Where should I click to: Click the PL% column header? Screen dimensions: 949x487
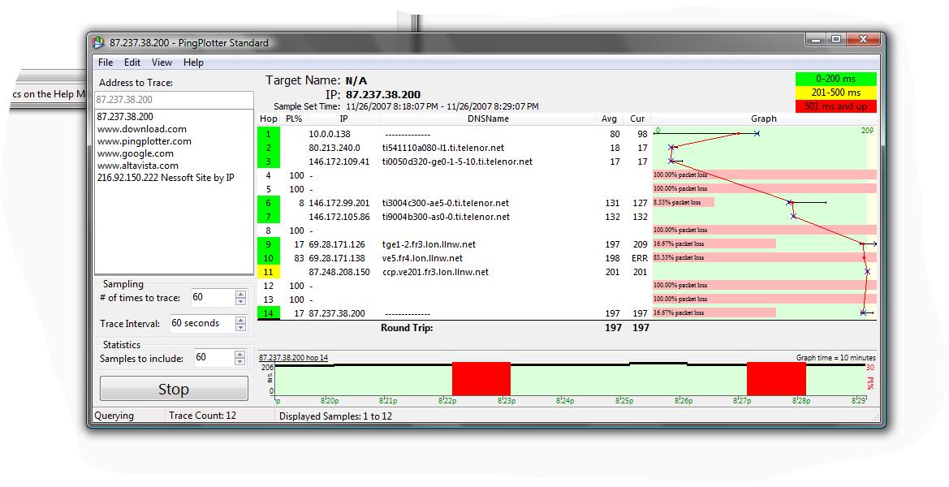(294, 119)
